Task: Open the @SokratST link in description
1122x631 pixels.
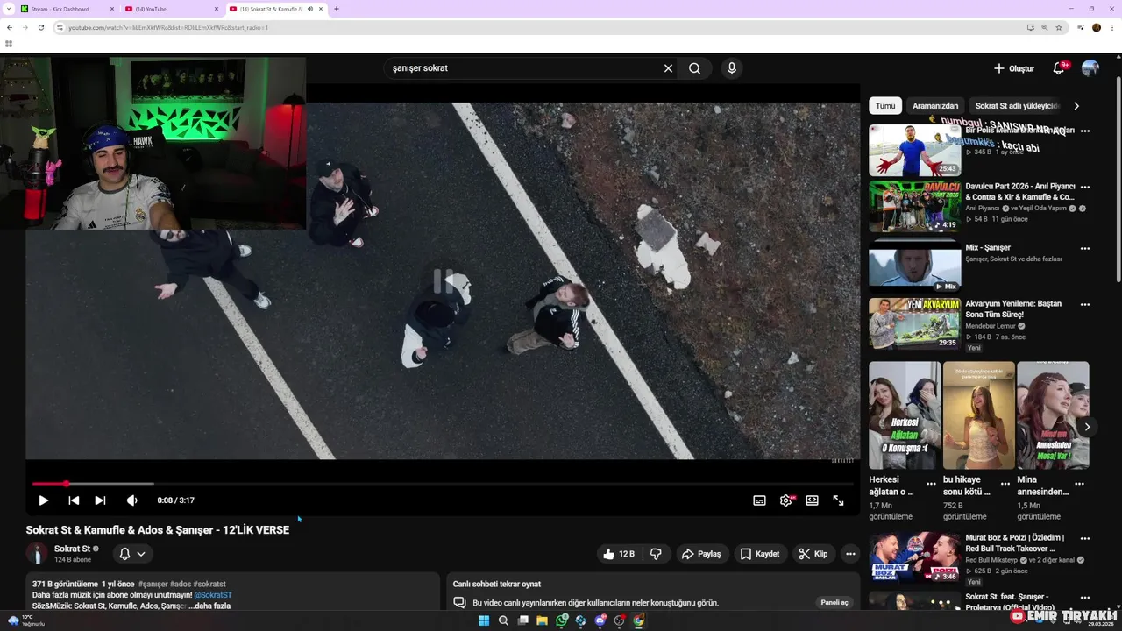Action: [213, 595]
